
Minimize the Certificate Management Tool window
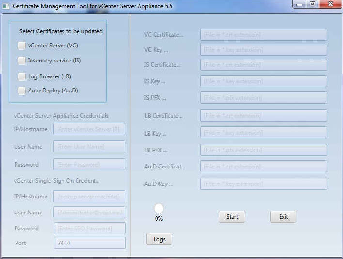pos(299,4)
